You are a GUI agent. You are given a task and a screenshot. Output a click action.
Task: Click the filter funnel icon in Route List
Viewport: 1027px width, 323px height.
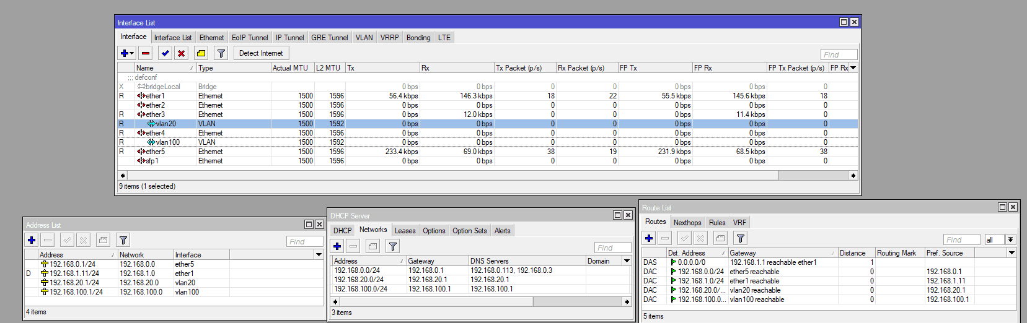[740, 238]
